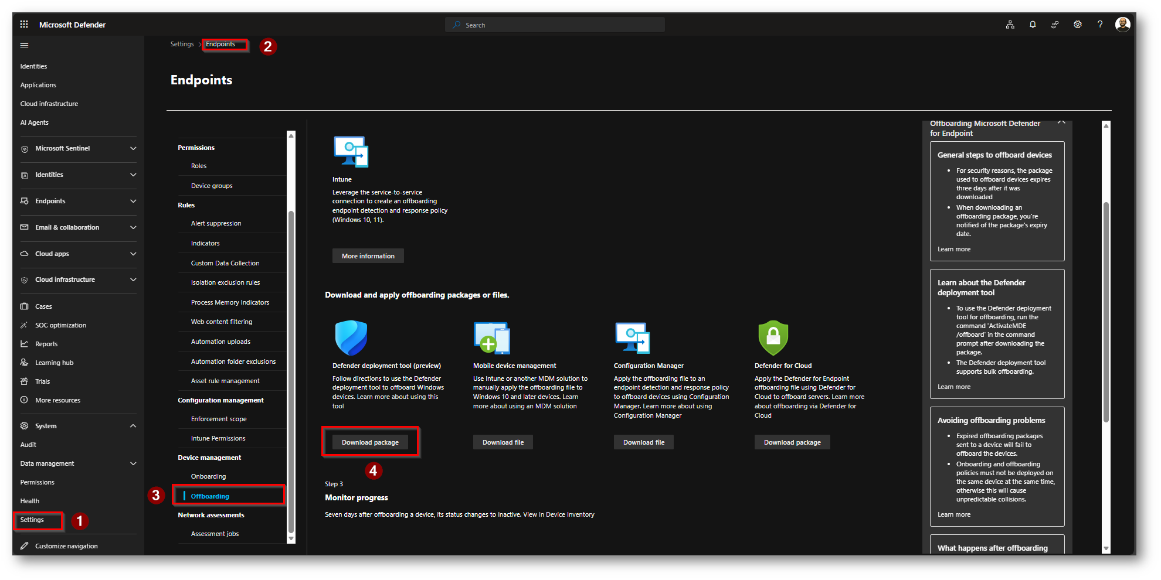Select Automation uploads
This screenshot has width=1161, height=580.
tap(220, 342)
